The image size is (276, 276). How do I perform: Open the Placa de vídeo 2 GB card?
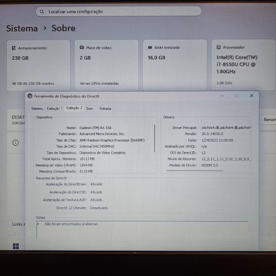(107, 65)
